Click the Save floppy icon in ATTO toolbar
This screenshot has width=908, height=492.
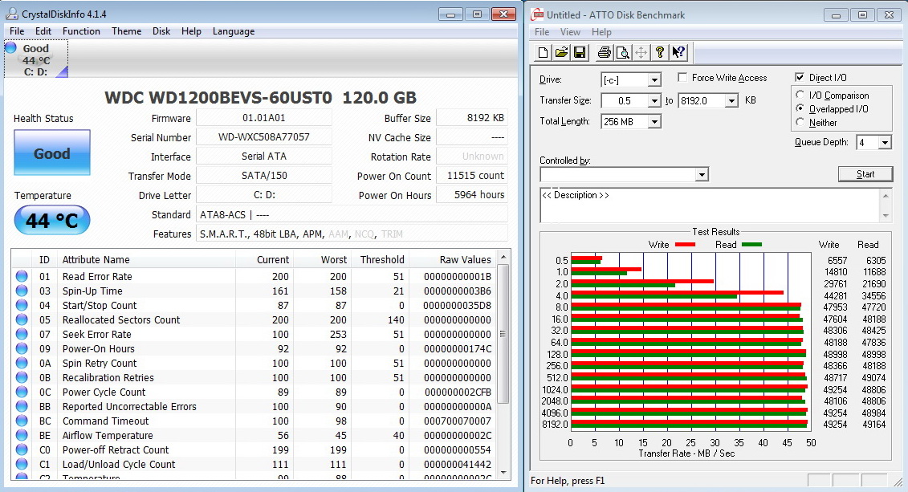tap(579, 53)
